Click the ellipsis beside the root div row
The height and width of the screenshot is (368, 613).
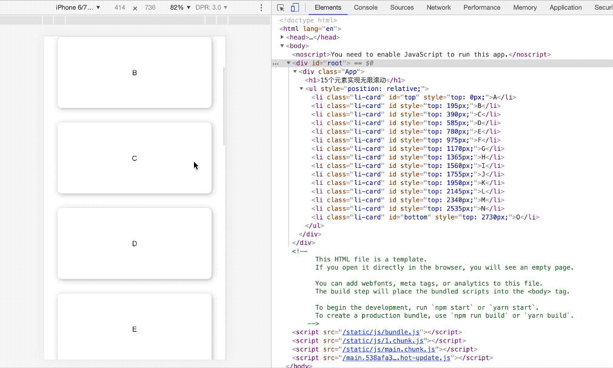point(276,63)
